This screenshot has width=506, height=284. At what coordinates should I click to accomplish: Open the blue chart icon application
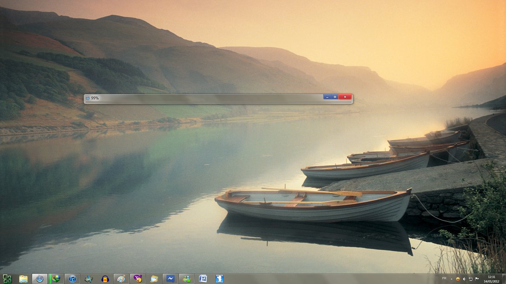coord(170,278)
